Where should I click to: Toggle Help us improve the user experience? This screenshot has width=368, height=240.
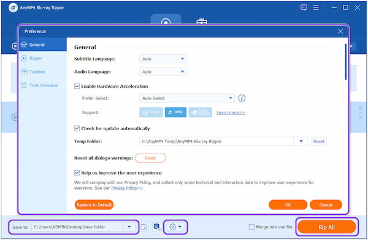pyautogui.click(x=77, y=173)
